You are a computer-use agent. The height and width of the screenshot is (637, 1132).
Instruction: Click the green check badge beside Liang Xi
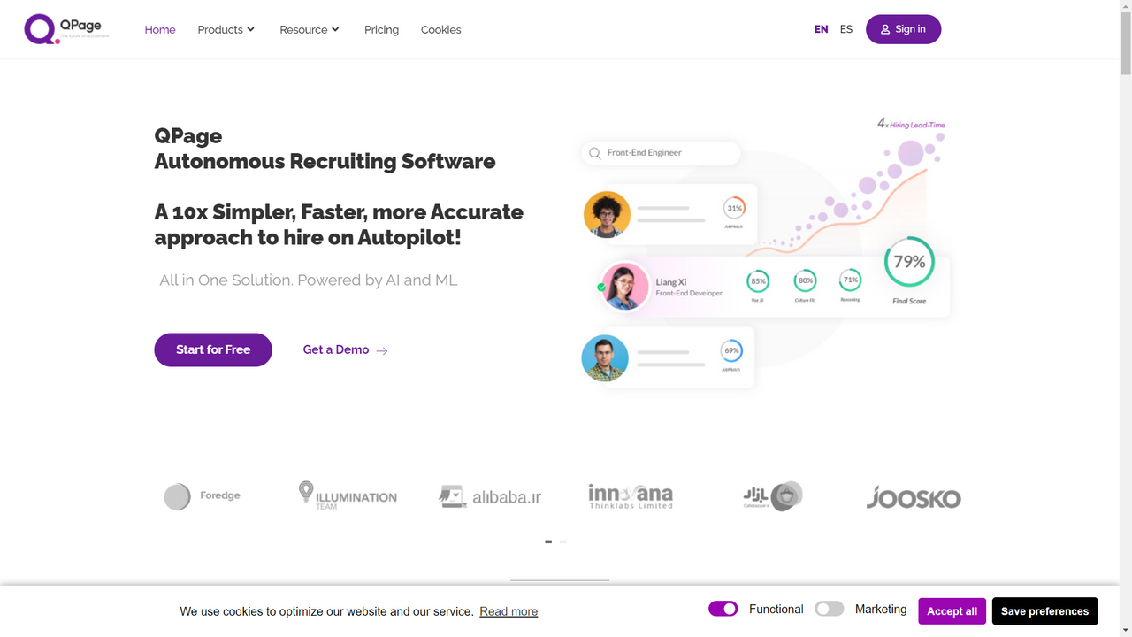601,287
